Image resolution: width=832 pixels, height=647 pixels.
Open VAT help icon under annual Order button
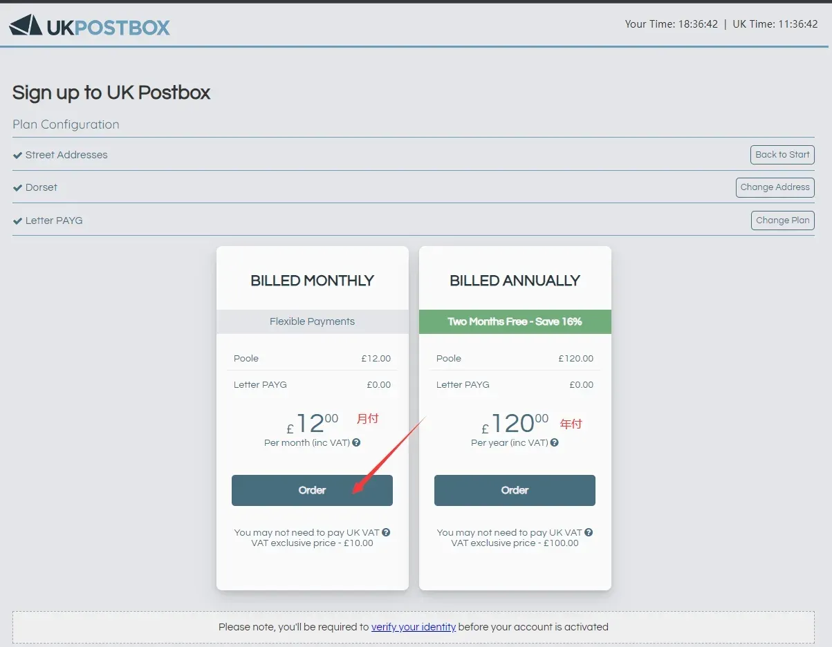589,532
